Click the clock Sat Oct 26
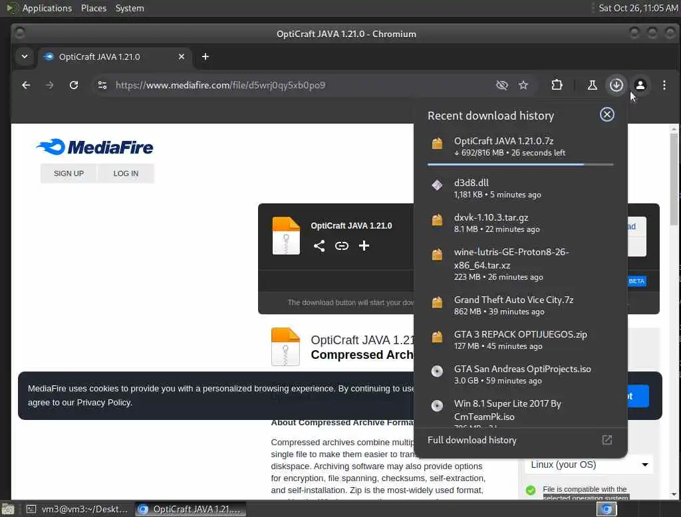 click(638, 8)
